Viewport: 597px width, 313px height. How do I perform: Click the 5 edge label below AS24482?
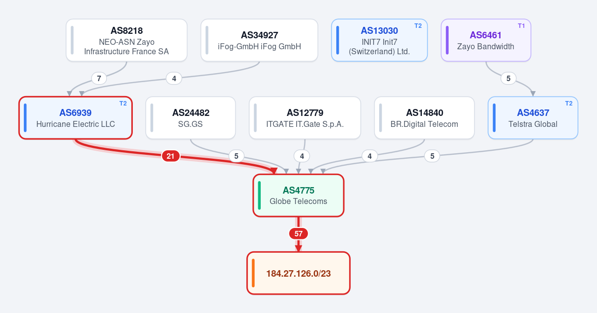tap(236, 156)
